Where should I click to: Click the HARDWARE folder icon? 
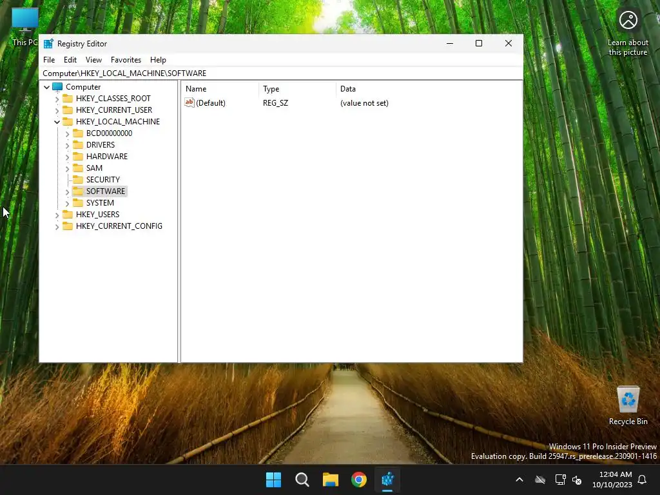[78, 156]
